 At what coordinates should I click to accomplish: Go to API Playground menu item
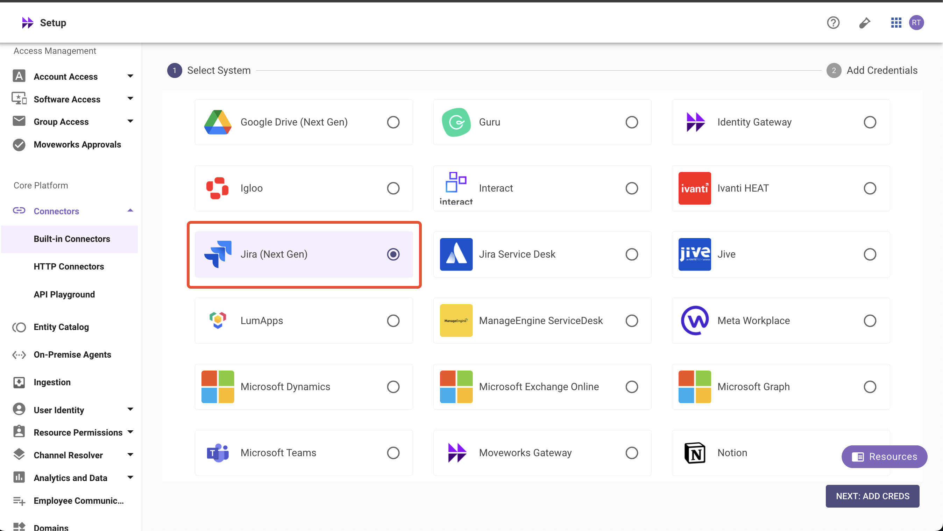pyautogui.click(x=64, y=294)
